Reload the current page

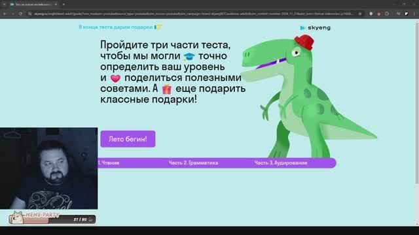coord(20,14)
